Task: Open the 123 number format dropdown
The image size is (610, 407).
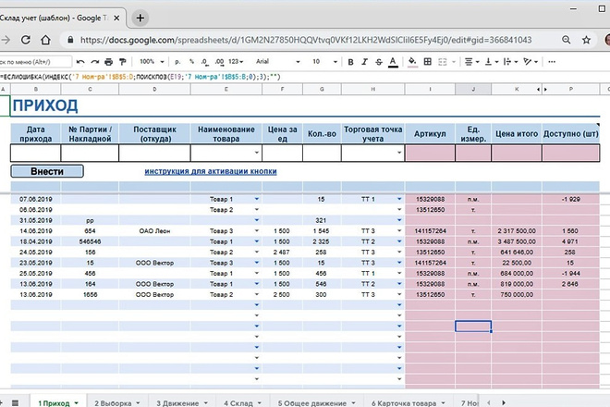Action: coord(236,62)
